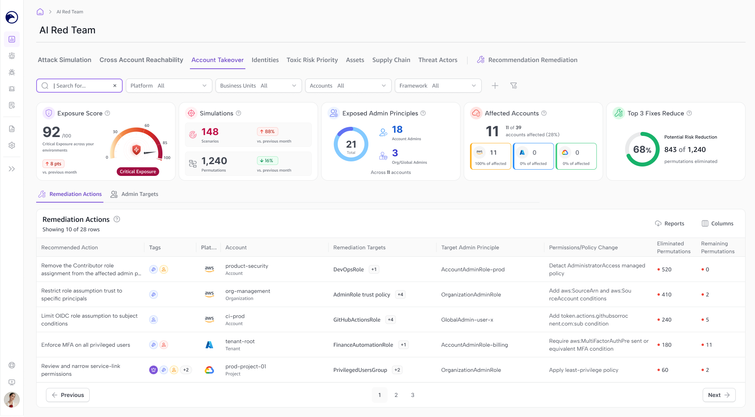This screenshot has height=417, width=755.
Task: Click the help lifebuoy sidebar icon
Action: coord(12,365)
